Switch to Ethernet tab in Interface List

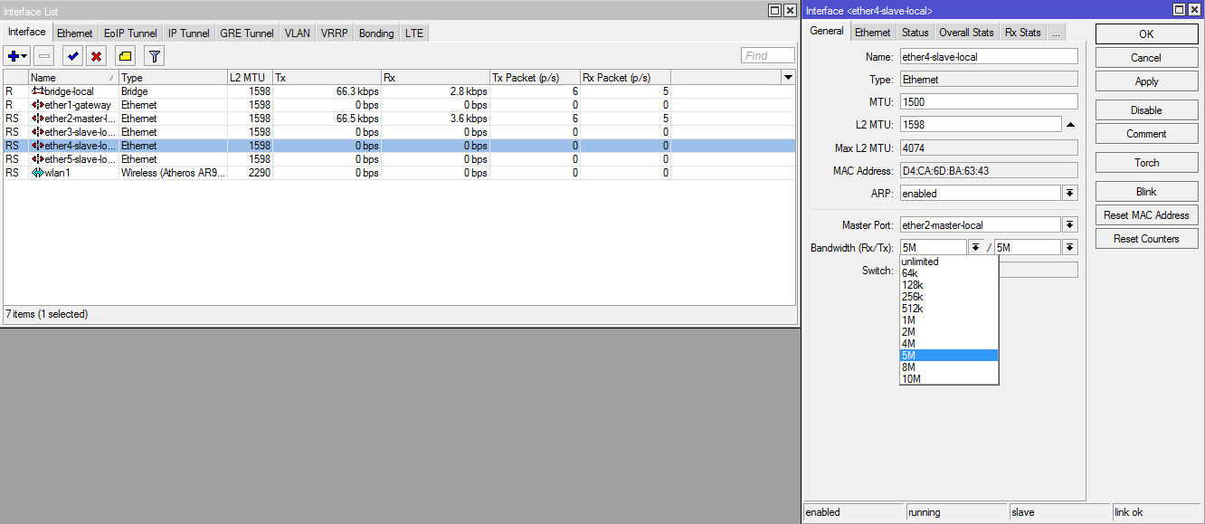pos(74,33)
